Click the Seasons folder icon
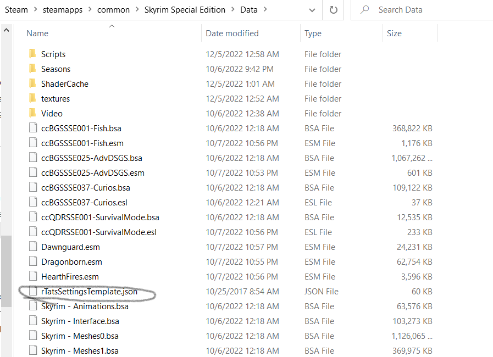 [32, 69]
